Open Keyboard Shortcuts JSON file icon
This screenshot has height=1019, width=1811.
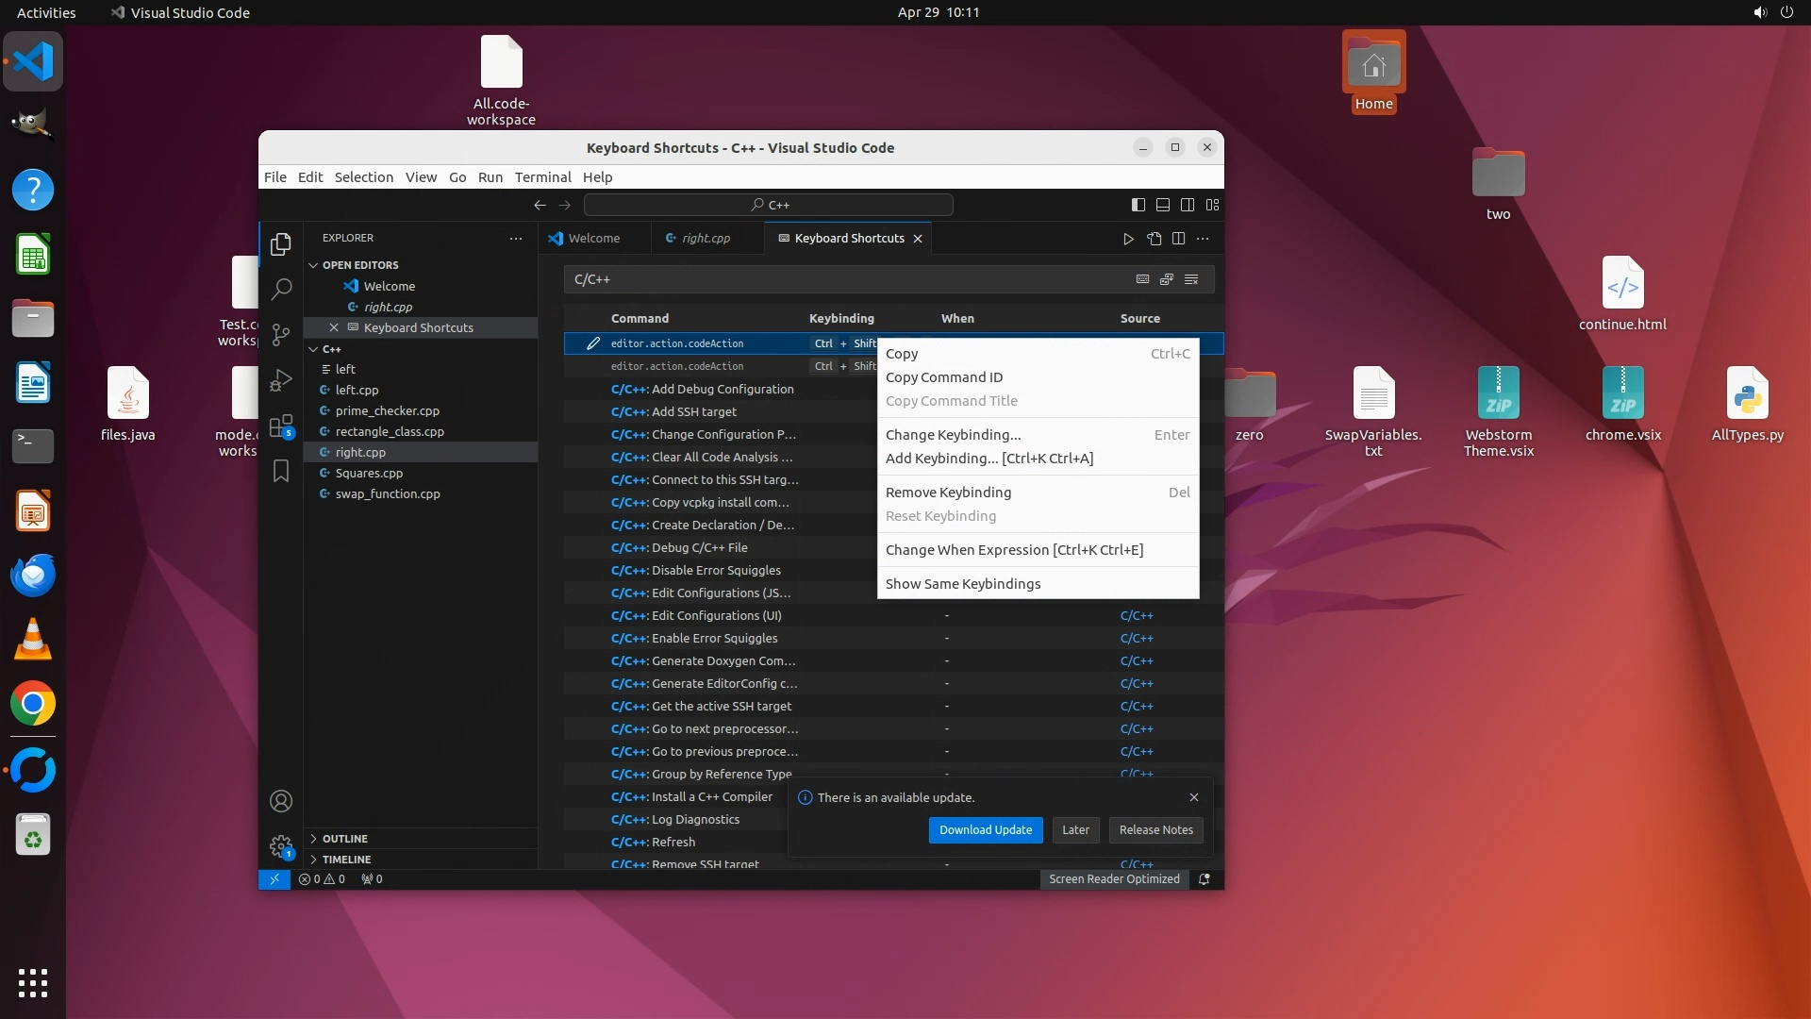(1154, 239)
